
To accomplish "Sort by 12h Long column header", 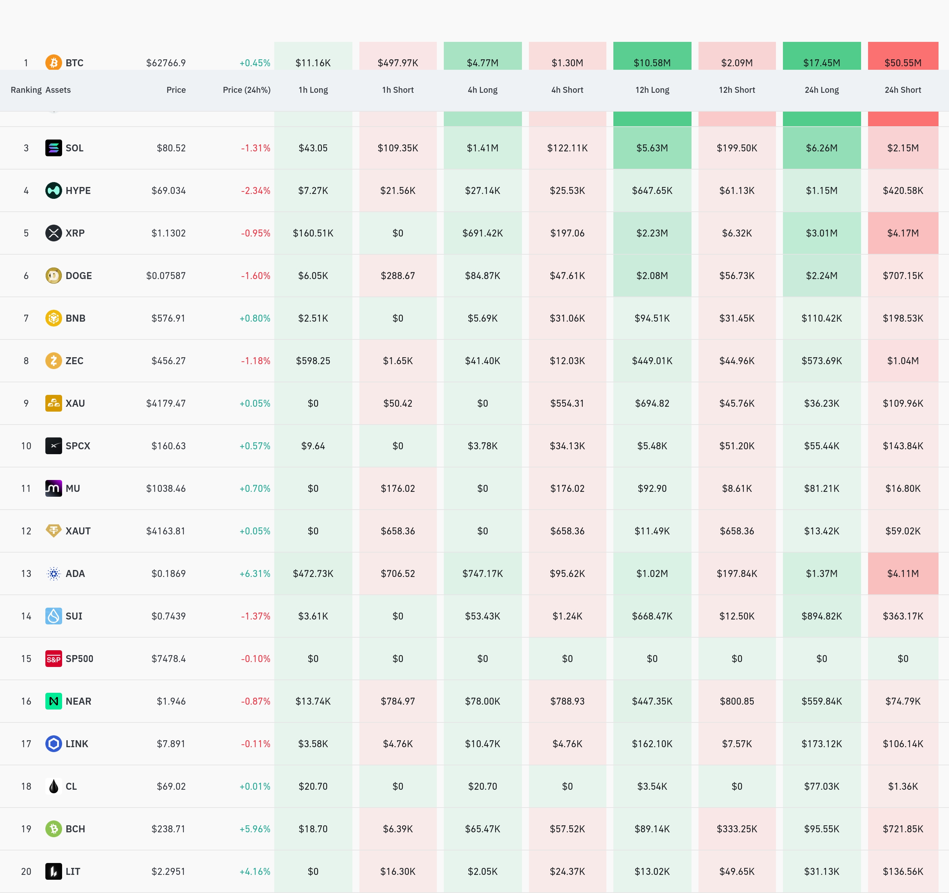I will (652, 90).
